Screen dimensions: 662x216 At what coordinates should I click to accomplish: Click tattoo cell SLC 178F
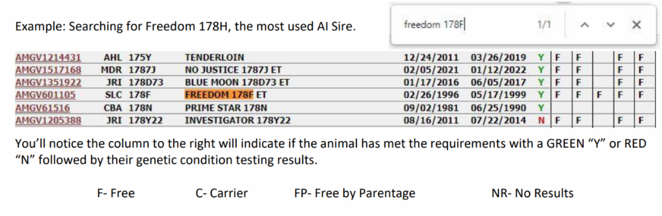click(x=127, y=95)
